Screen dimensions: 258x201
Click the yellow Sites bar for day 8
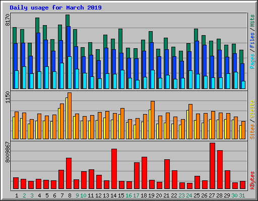[67, 118]
